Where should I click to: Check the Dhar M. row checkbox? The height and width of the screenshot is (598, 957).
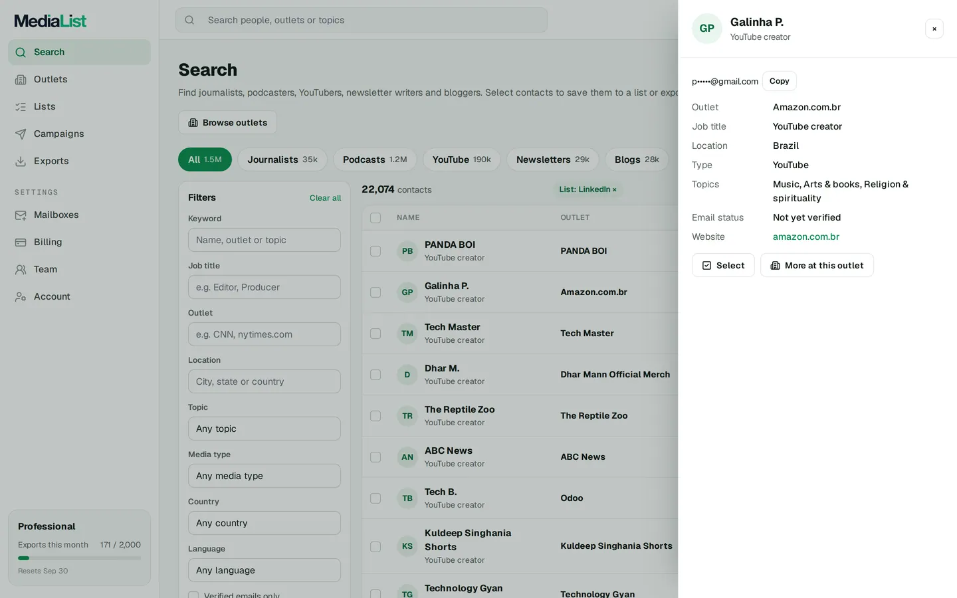tap(375, 375)
